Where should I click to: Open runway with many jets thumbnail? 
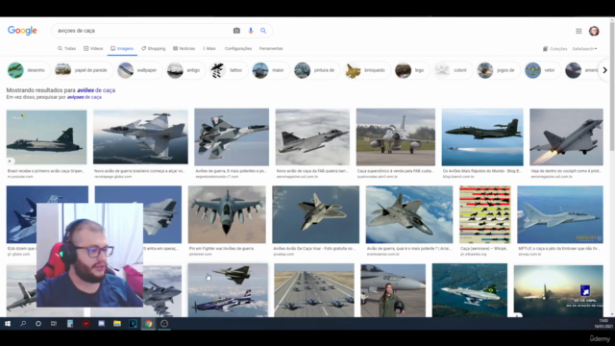click(314, 290)
